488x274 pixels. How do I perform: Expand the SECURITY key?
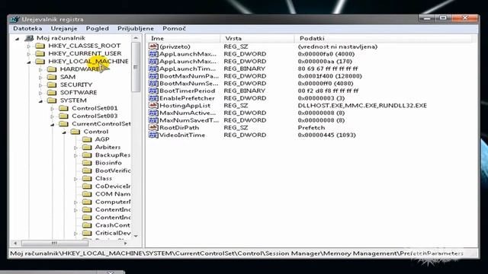pos(40,84)
